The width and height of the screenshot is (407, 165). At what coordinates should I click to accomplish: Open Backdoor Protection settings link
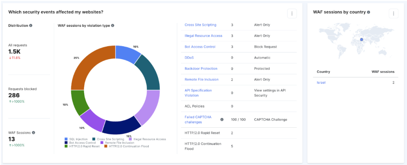(201, 68)
